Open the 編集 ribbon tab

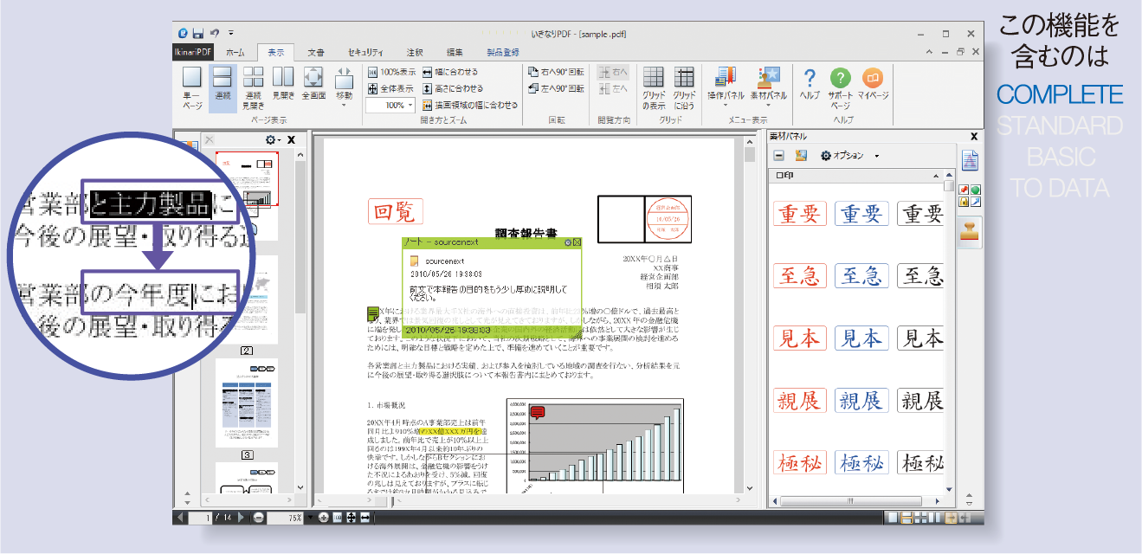(455, 52)
